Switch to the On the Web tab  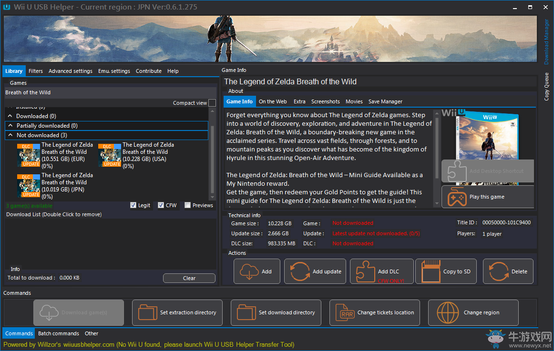[272, 101]
